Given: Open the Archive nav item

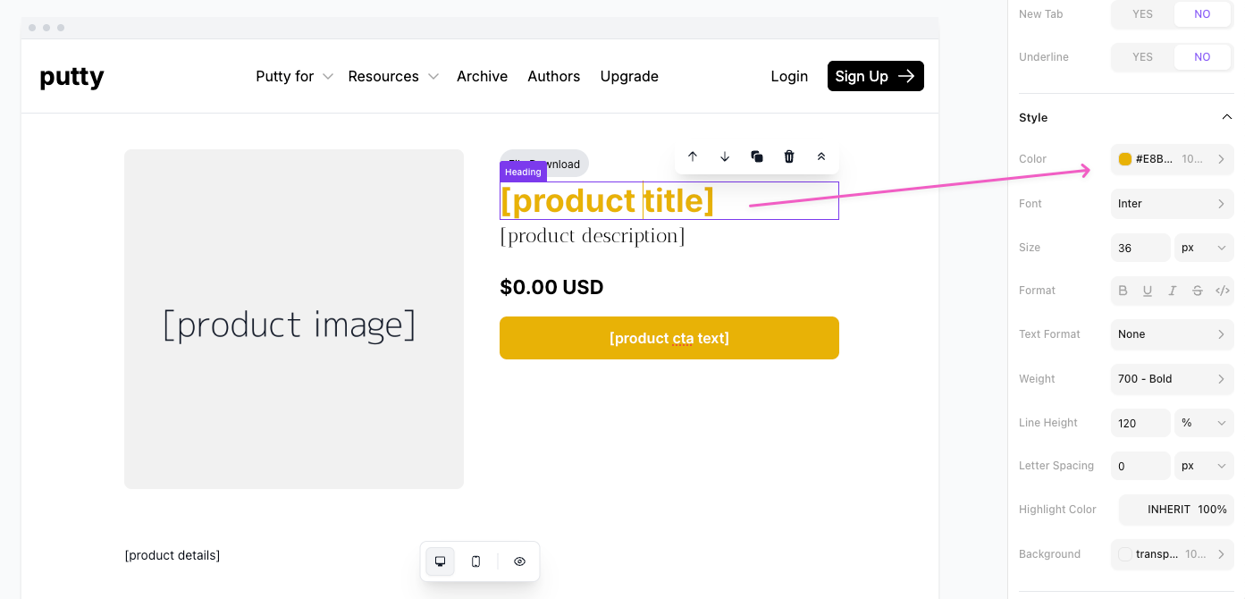Looking at the screenshot, I should point(482,77).
